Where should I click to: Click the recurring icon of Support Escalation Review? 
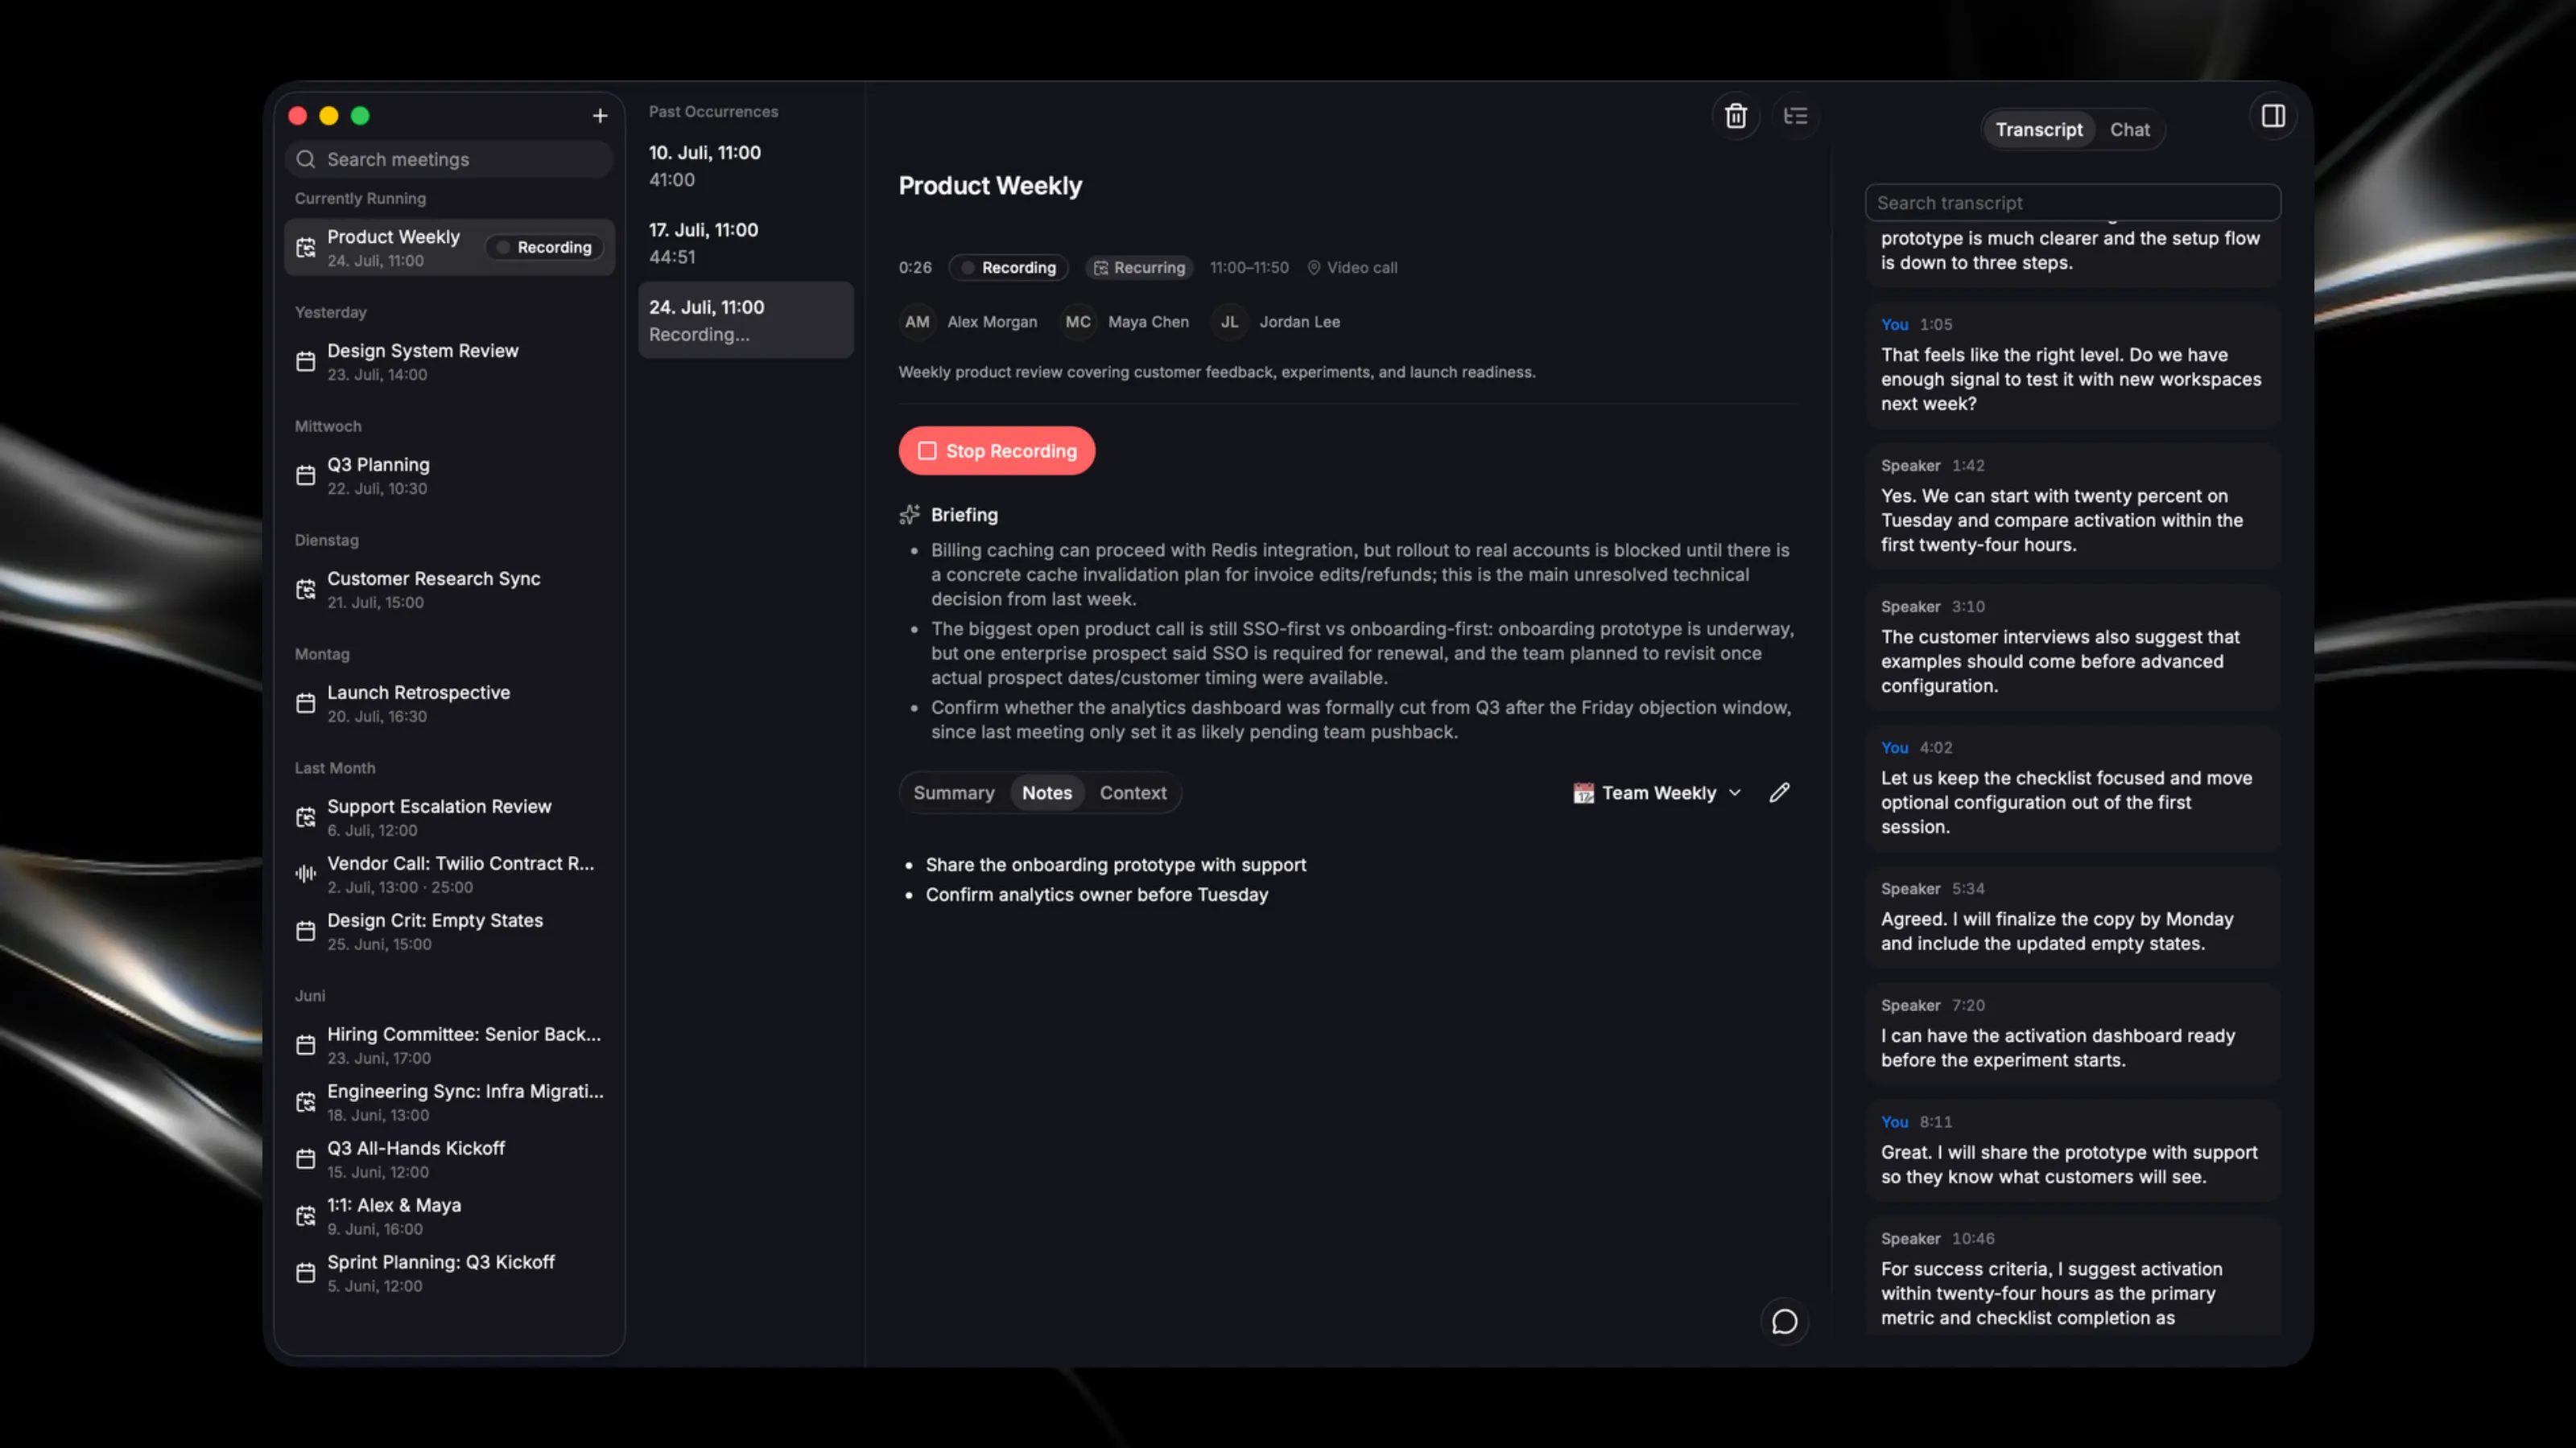[306, 817]
